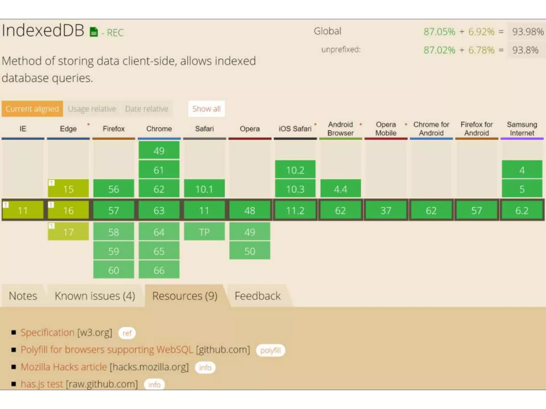Click note marker 1 on Edge 16

(51, 205)
